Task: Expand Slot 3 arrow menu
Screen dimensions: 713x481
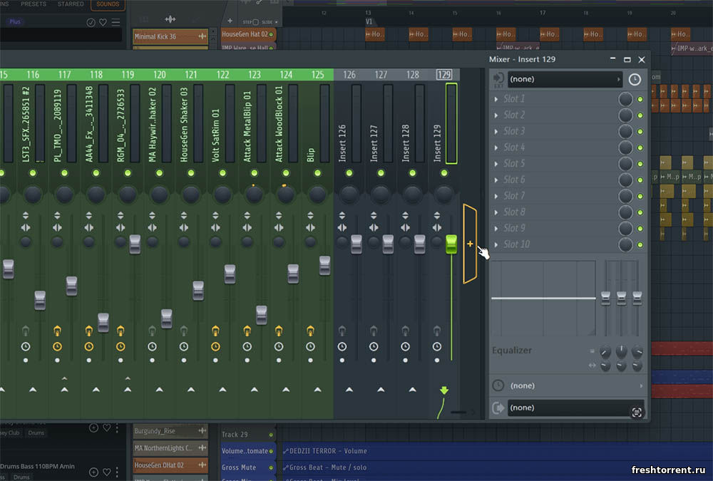Action: (x=496, y=131)
